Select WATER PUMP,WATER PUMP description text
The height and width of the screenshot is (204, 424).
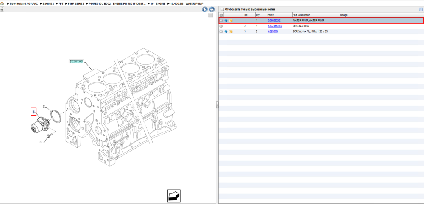tap(308, 20)
